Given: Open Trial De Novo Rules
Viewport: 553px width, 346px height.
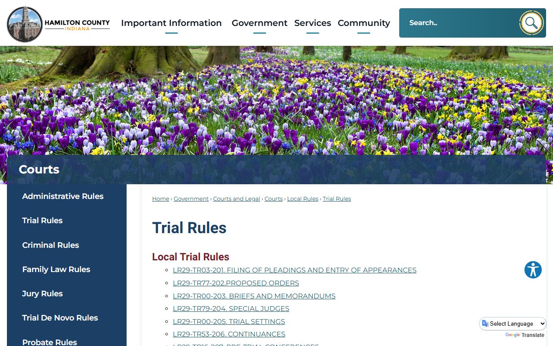Looking at the screenshot, I should [67, 318].
